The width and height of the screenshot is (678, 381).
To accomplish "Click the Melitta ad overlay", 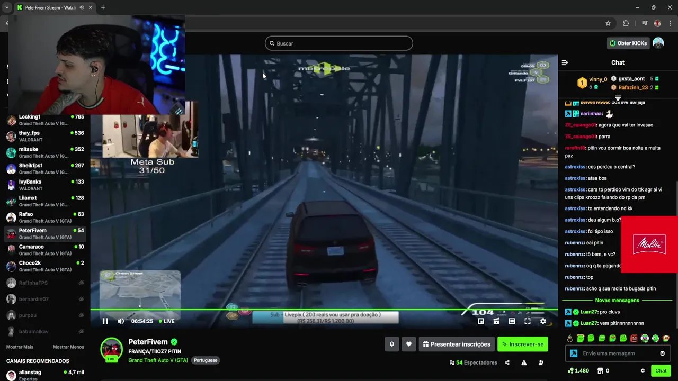I will pos(649,244).
